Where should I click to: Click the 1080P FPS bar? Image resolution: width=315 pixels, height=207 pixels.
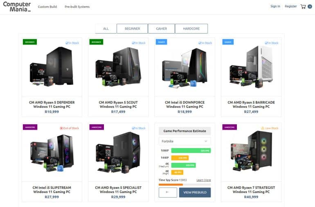(x=191, y=151)
